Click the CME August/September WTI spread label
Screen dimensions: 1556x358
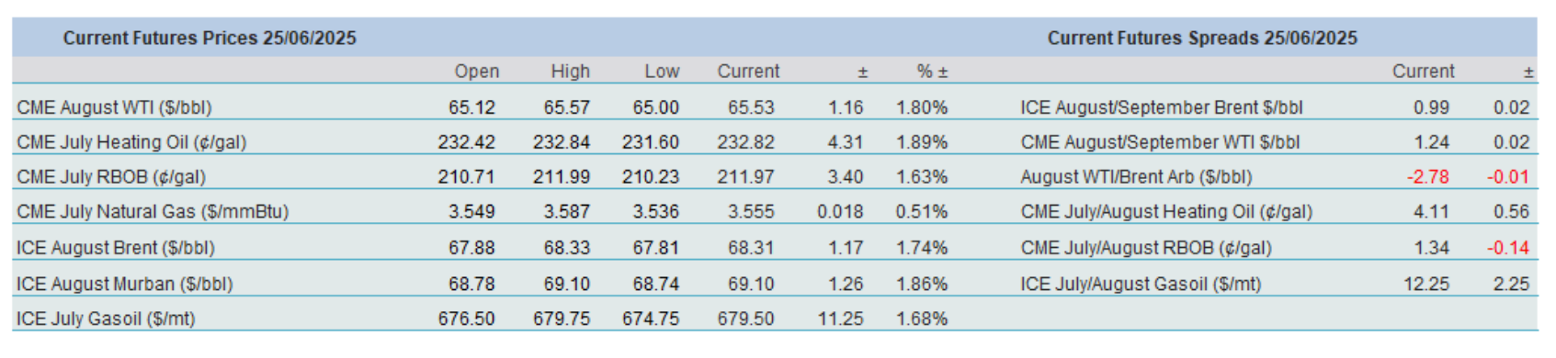[x=1160, y=142]
